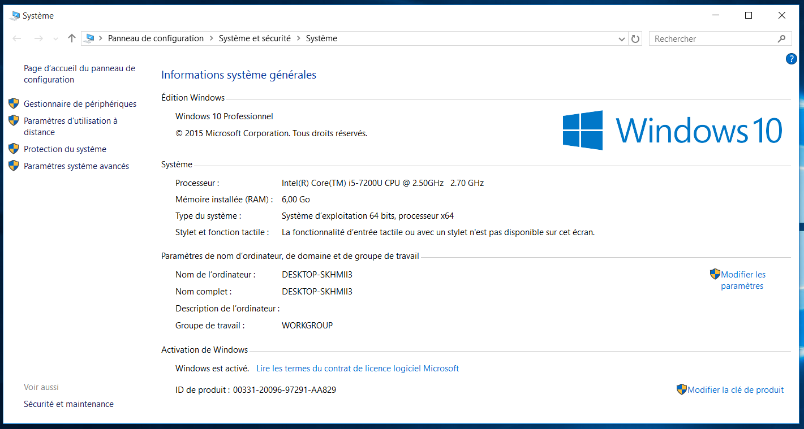Open help with the blue question icon
This screenshot has width=804, height=429.
(x=792, y=59)
